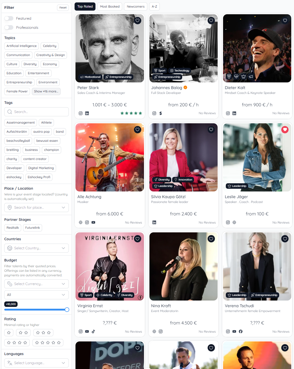
Task: Open Alle Achtung's YouTube icon
Action: point(93,222)
